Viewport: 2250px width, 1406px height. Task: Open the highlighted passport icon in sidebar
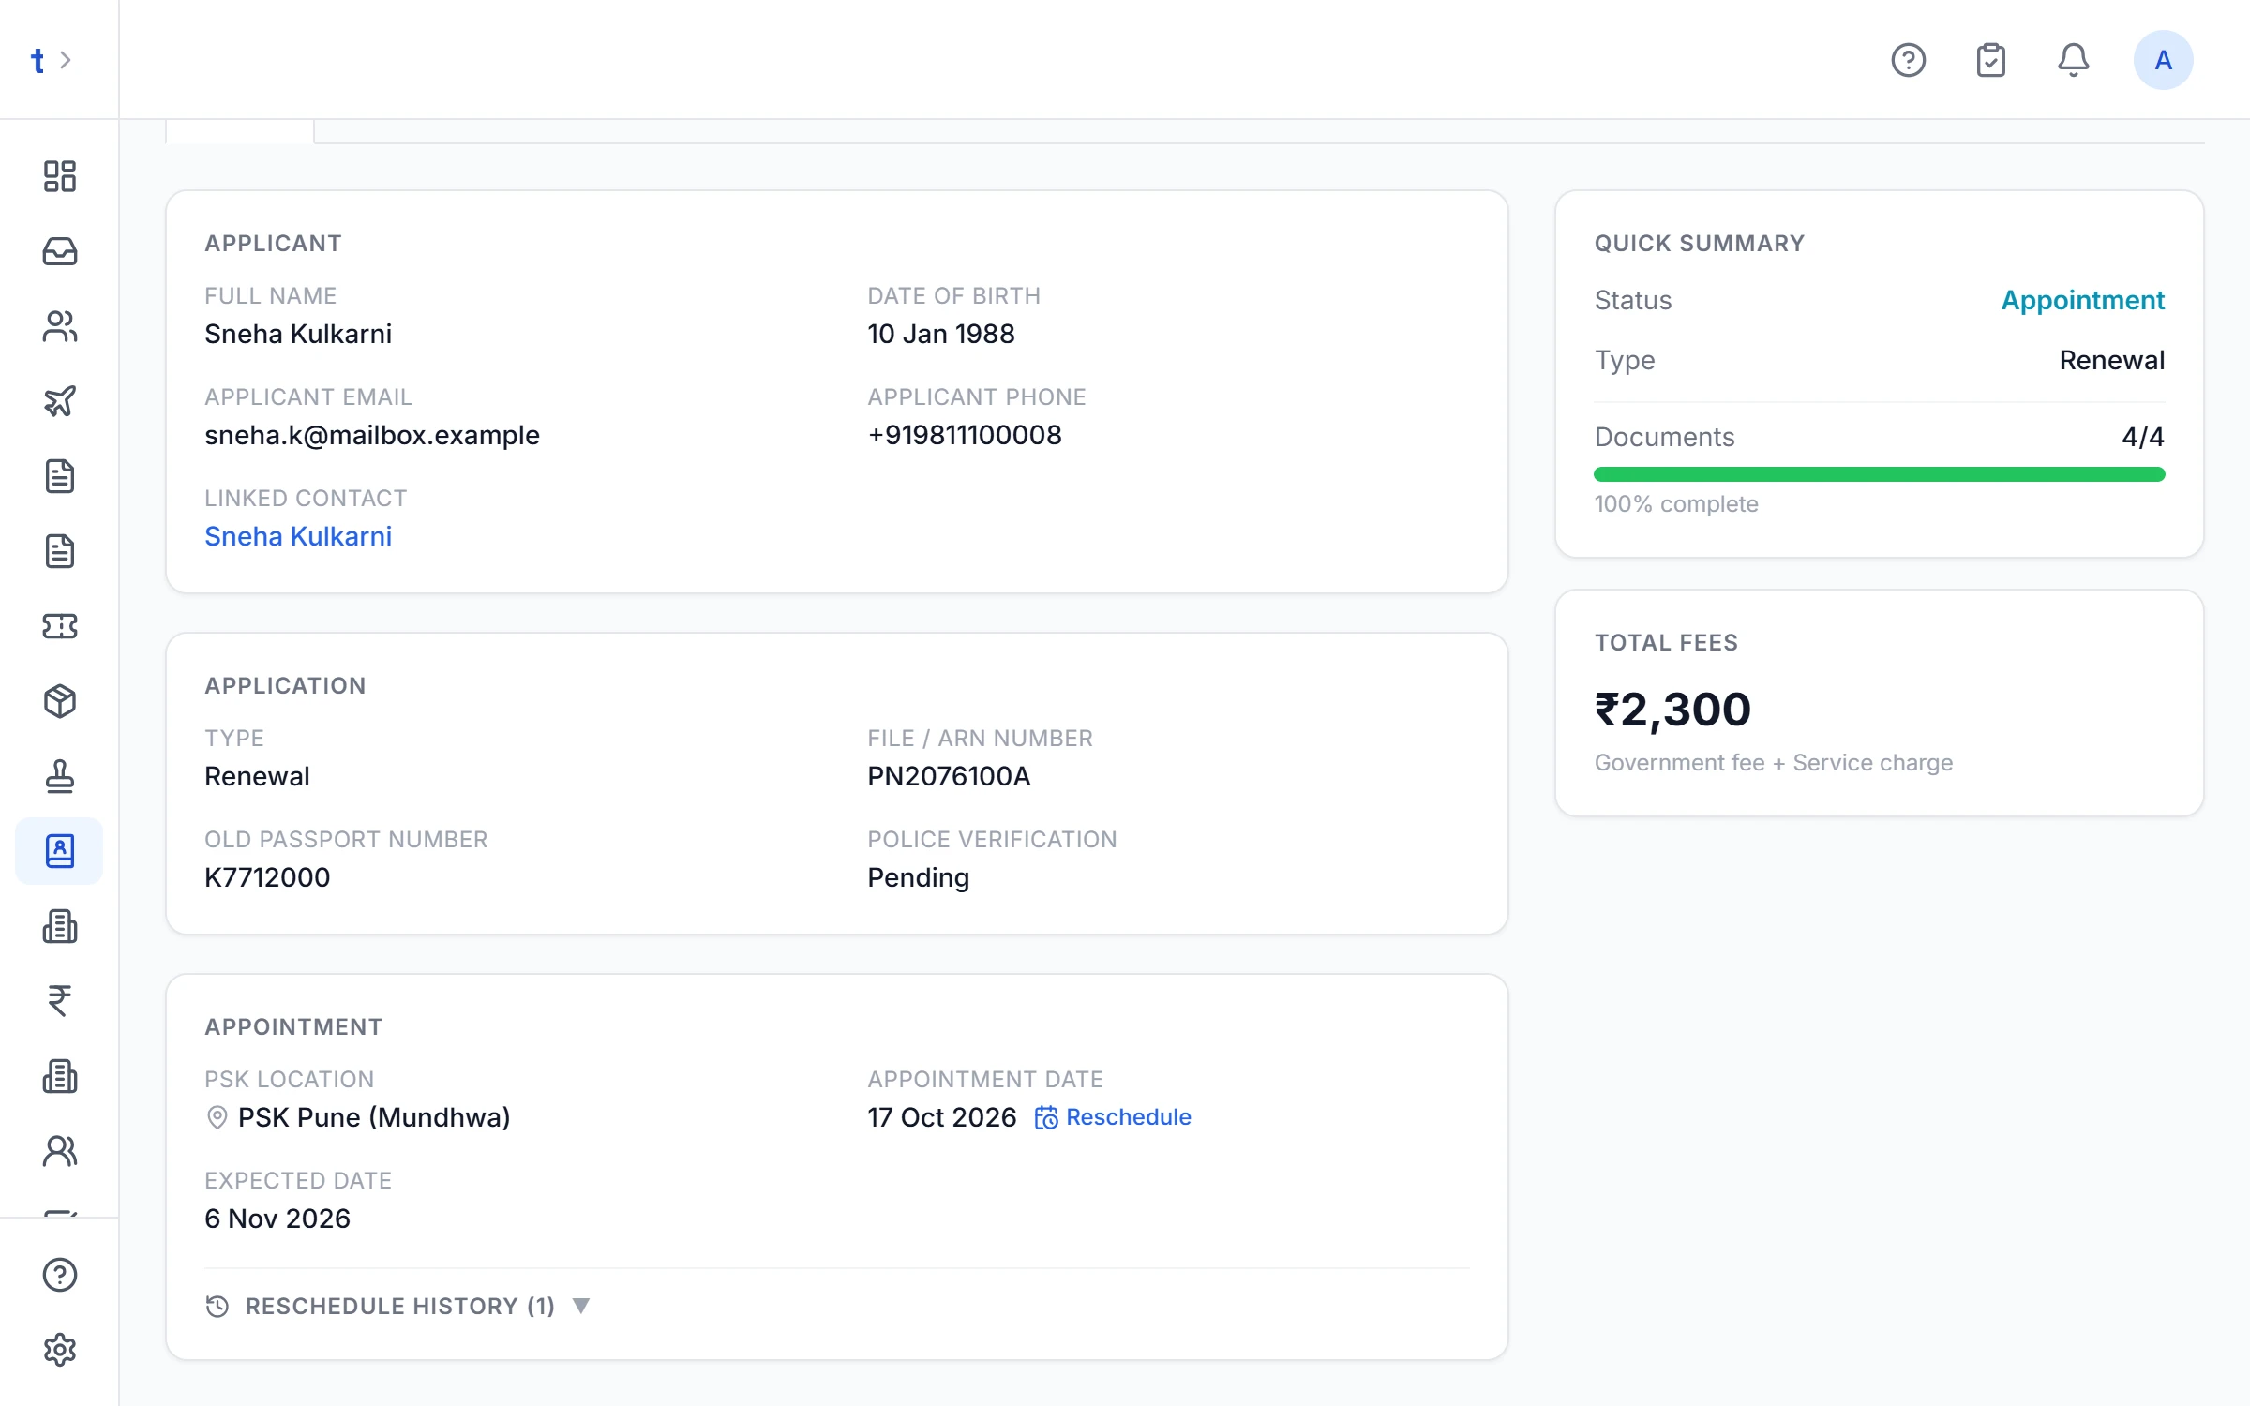coord(59,851)
